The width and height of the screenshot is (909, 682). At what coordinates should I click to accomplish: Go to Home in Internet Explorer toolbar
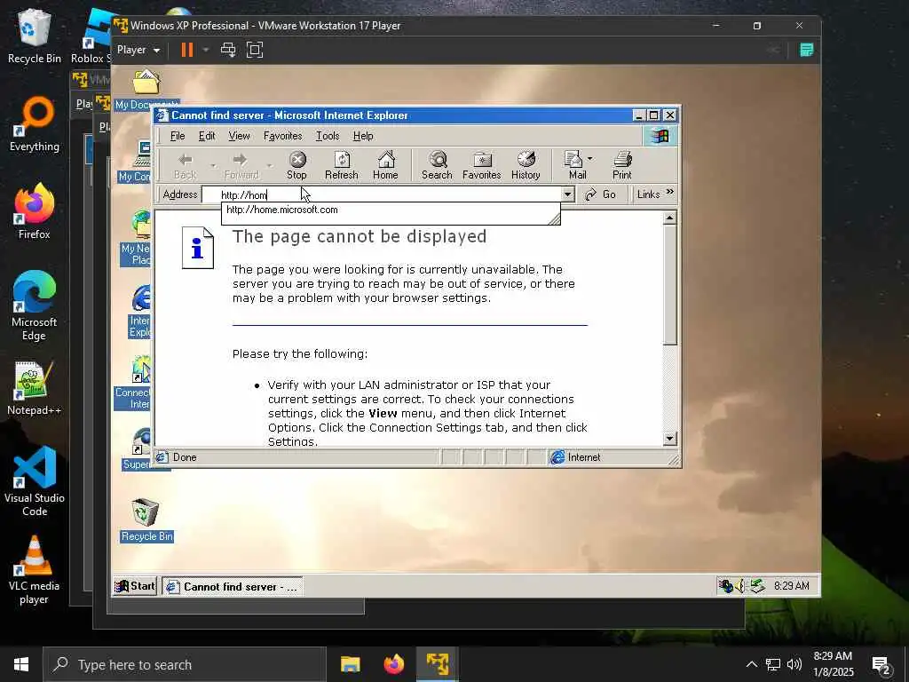click(385, 165)
